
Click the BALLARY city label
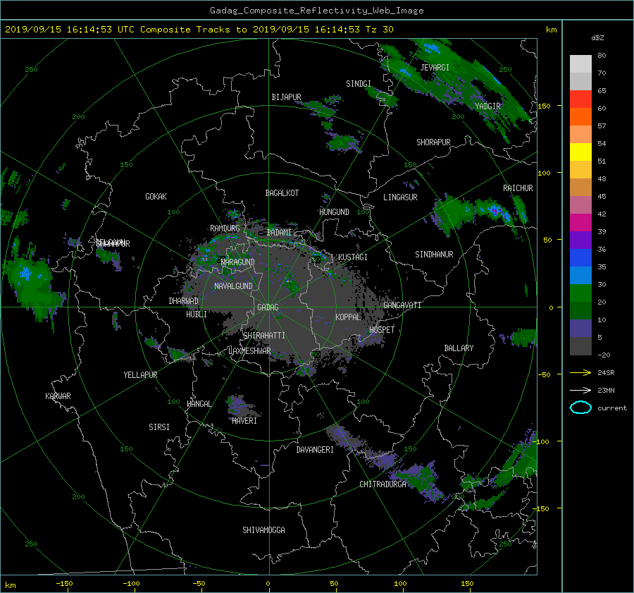click(x=459, y=348)
